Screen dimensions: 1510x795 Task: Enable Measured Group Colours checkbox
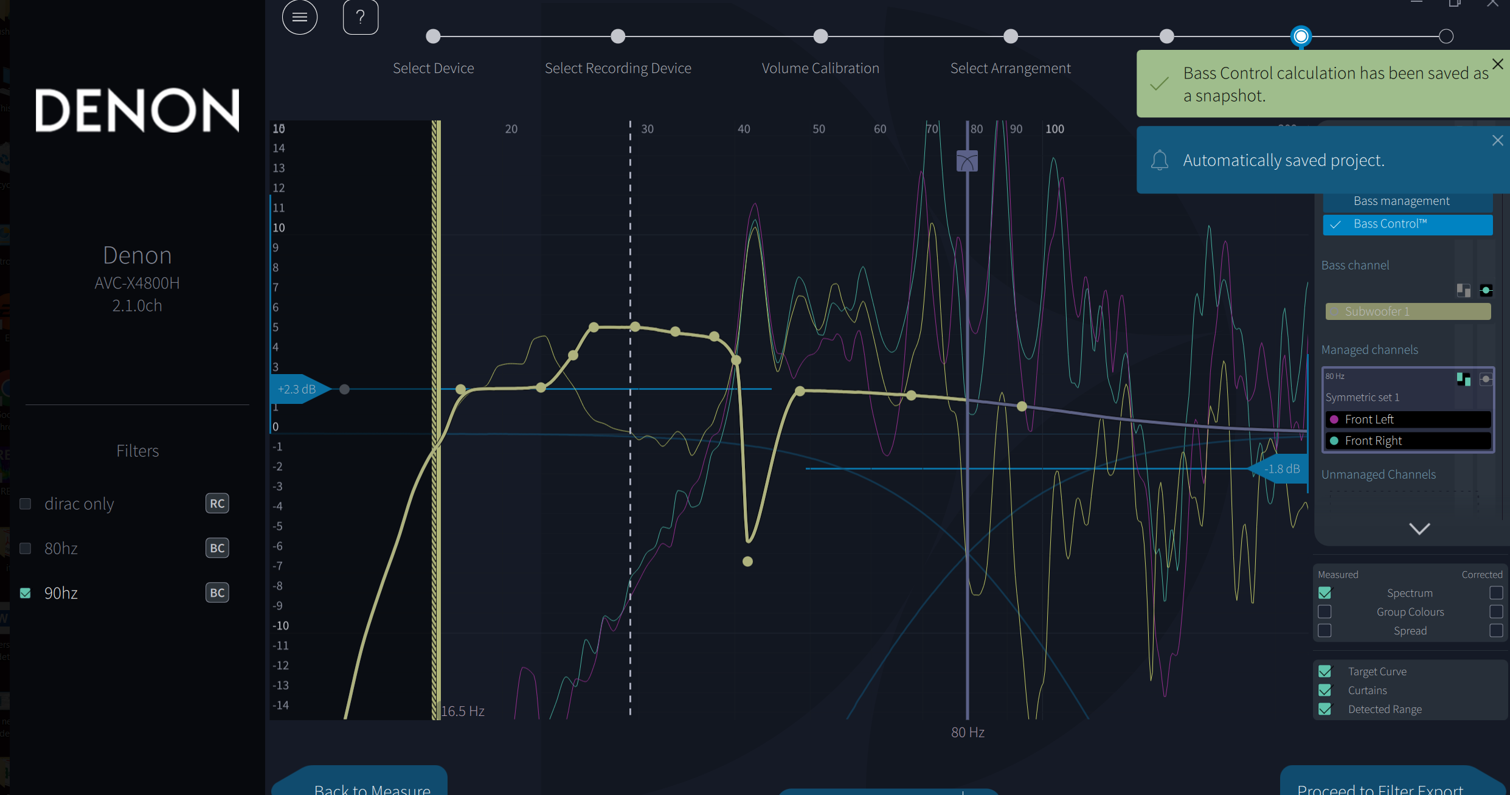coord(1325,612)
